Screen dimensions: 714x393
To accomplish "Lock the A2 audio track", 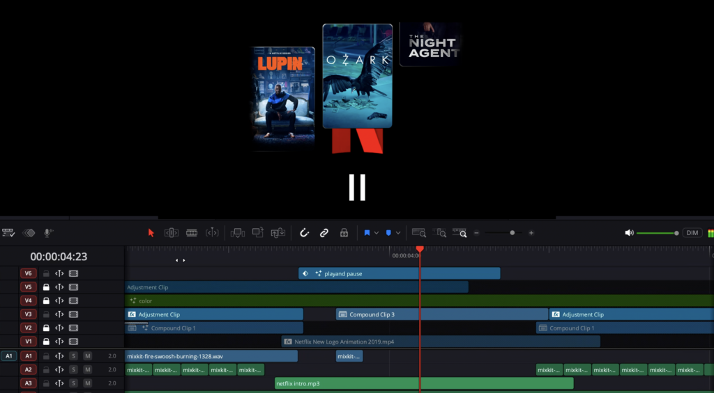I will tap(46, 370).
